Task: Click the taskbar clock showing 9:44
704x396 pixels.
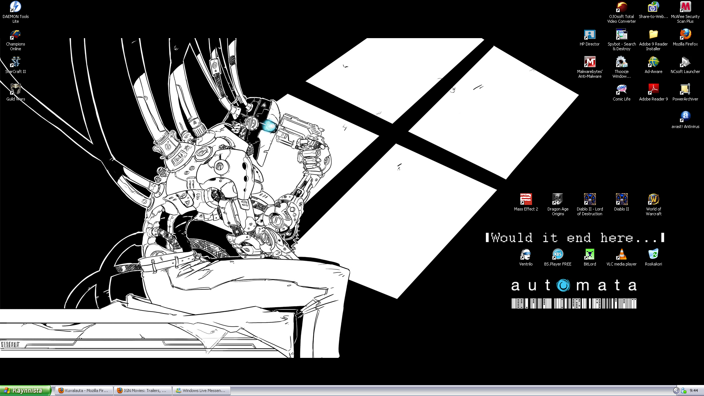Action: 694,390
